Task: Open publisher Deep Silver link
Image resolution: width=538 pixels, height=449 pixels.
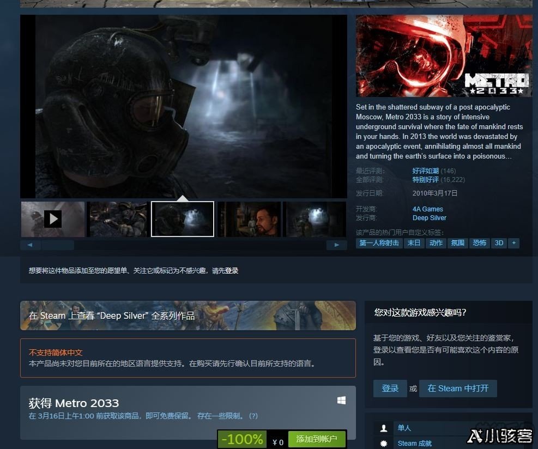Action: pyautogui.click(x=429, y=218)
